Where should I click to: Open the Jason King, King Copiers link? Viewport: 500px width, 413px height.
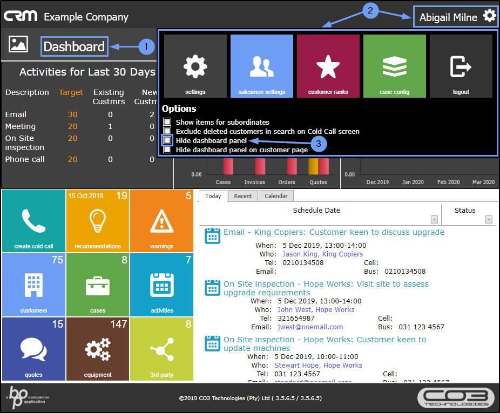tap(323, 254)
